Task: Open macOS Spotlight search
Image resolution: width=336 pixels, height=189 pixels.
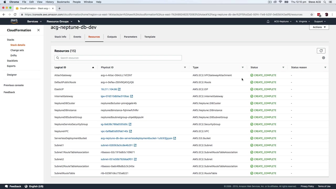Action: [325, 2]
